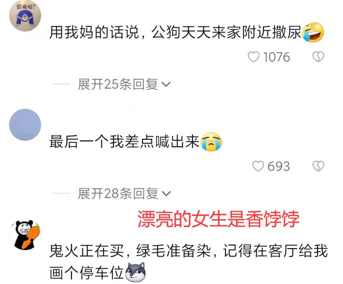Like the comment with 693 likes
Image resolution: width=343 pixels, height=284 pixels.
point(258,166)
